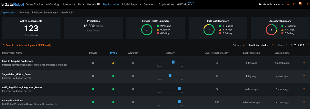The width and height of the screenshot is (310, 109).
Task: Expand the Filters(0) options
Action: tap(45, 45)
